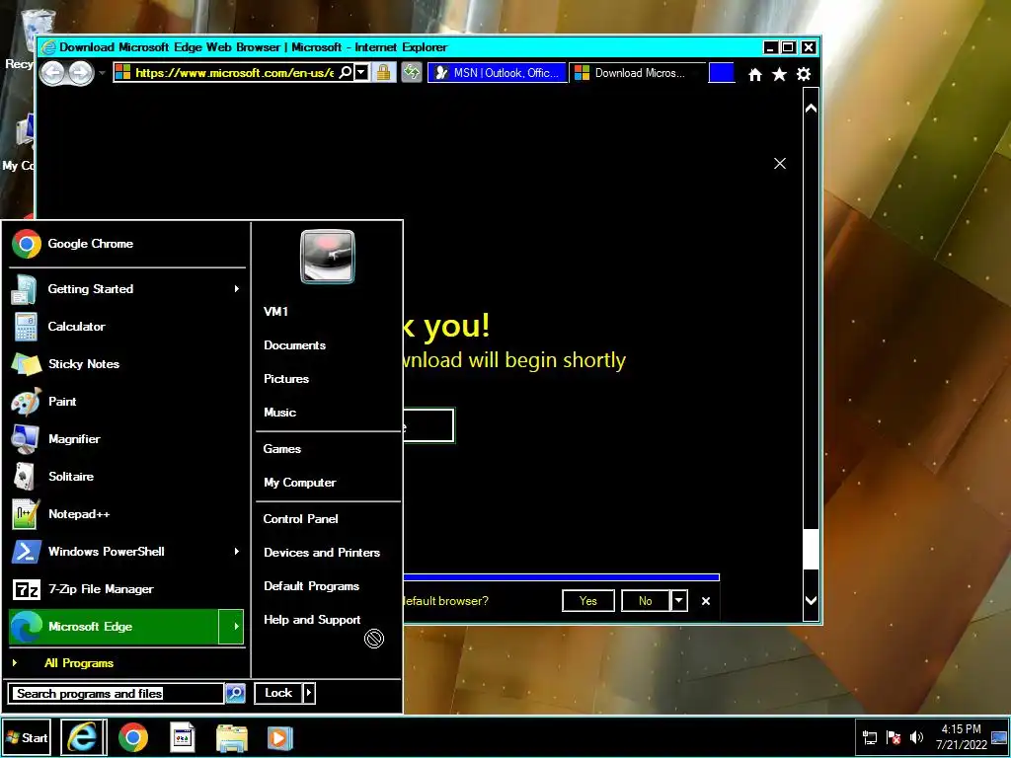1011x758 pixels.
Task: Click the Internet Explorer address bar URL
Action: pos(234,73)
